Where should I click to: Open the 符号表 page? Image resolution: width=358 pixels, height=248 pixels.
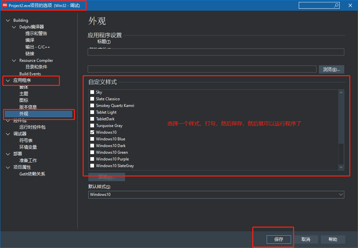26,140
